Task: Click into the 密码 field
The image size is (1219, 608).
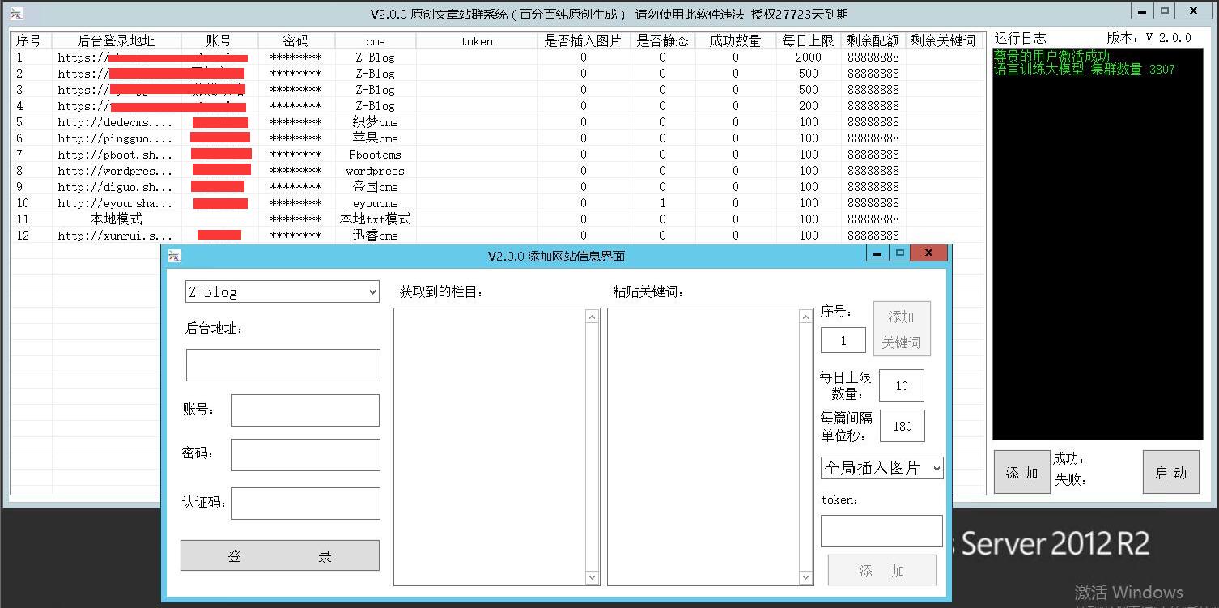Action: pos(305,455)
